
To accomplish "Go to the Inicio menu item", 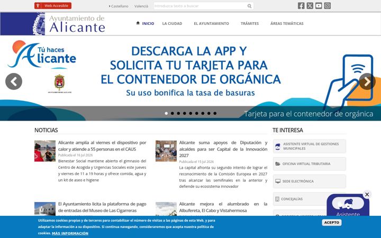I will tap(148, 24).
